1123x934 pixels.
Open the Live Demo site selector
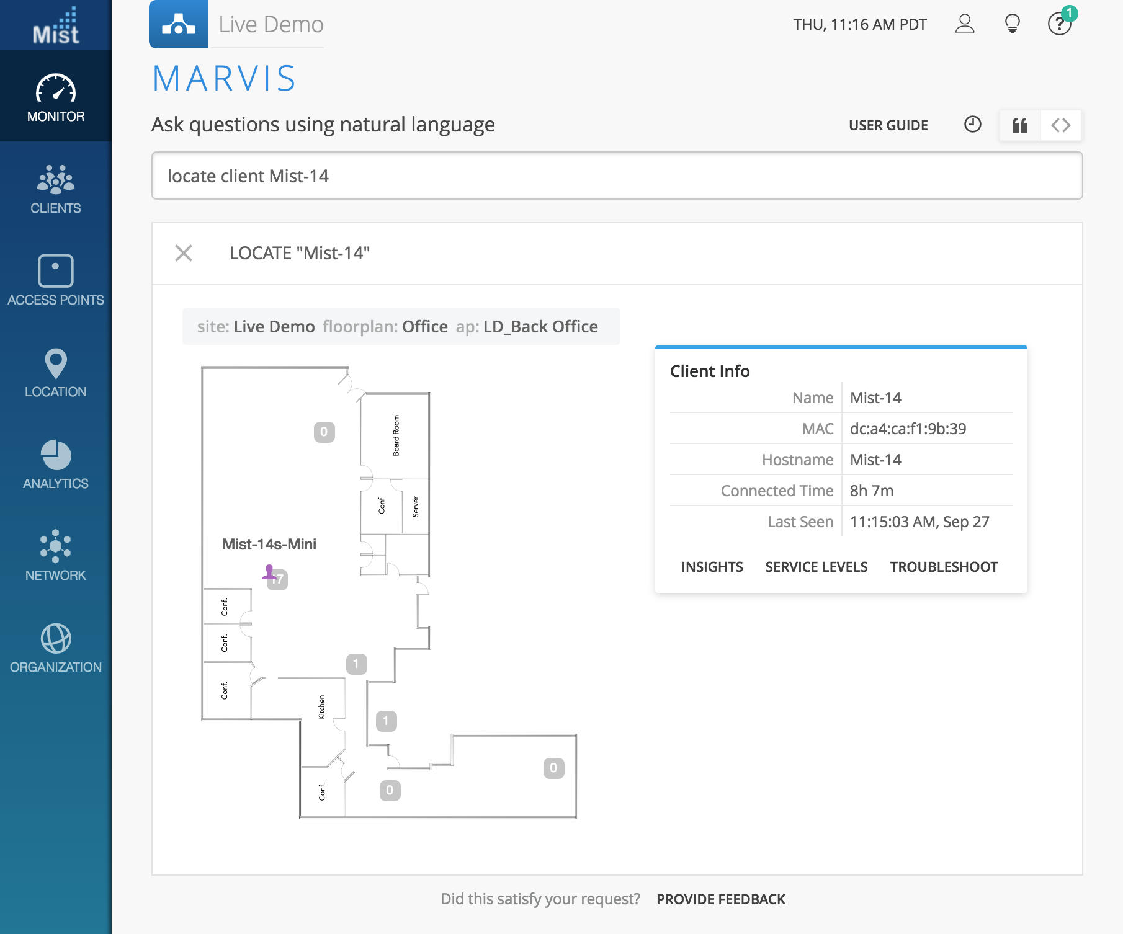coord(271,25)
